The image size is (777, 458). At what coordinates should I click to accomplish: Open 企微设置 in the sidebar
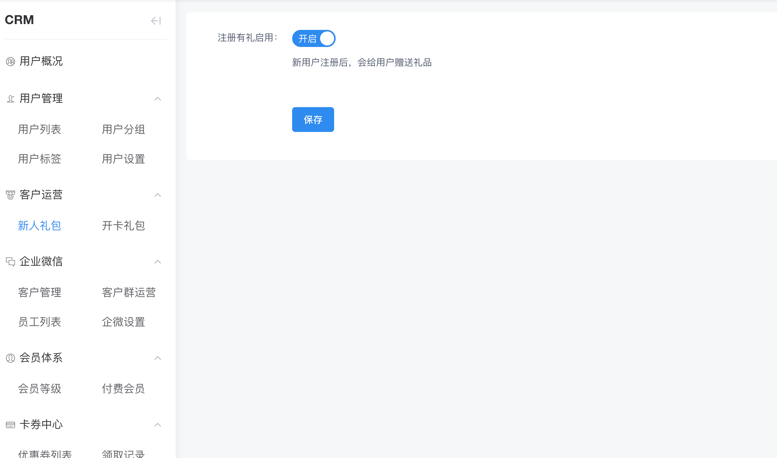pos(123,322)
